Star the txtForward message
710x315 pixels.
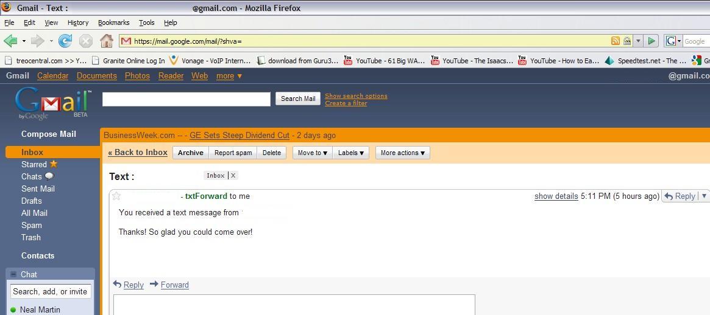(x=116, y=196)
